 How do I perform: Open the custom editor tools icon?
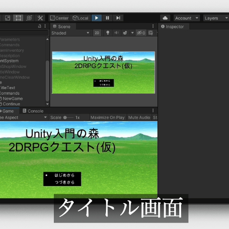click(40, 18)
